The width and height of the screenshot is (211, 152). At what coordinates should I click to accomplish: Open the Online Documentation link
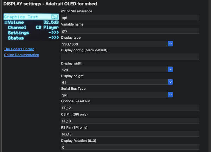point(21,55)
